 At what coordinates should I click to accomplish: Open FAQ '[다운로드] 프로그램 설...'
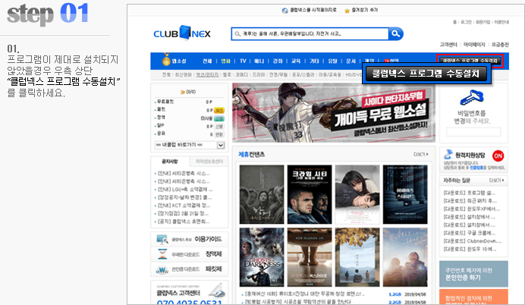[469, 193]
